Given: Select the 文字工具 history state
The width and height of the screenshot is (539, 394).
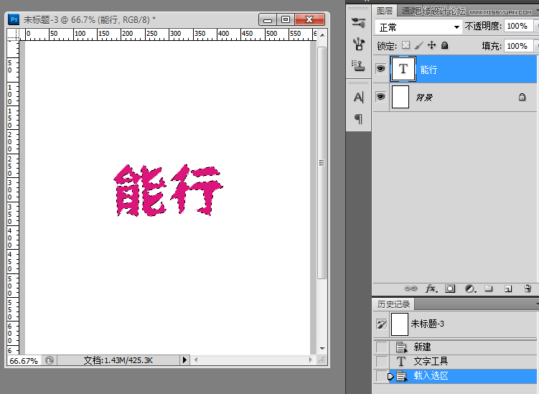Looking at the screenshot, I should [431, 361].
